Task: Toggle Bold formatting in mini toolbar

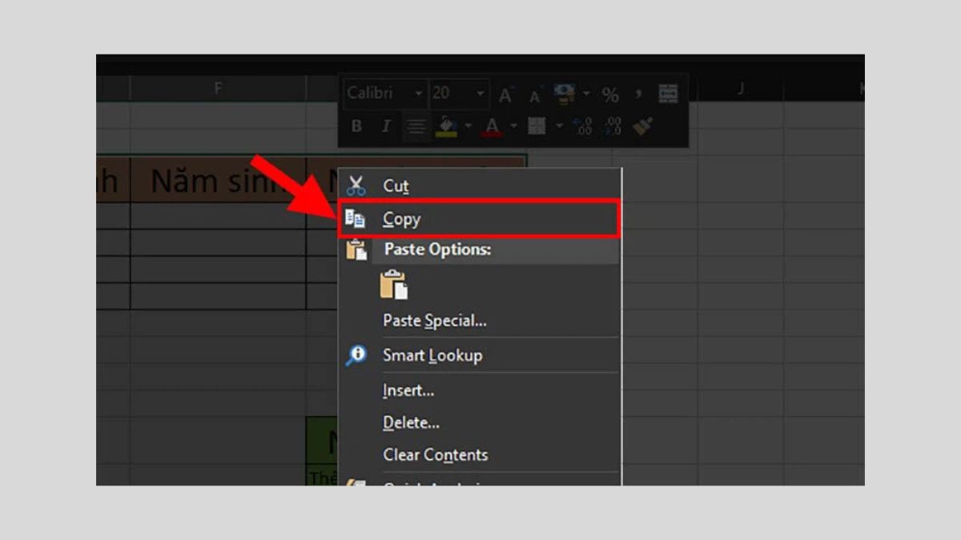Action: click(356, 126)
